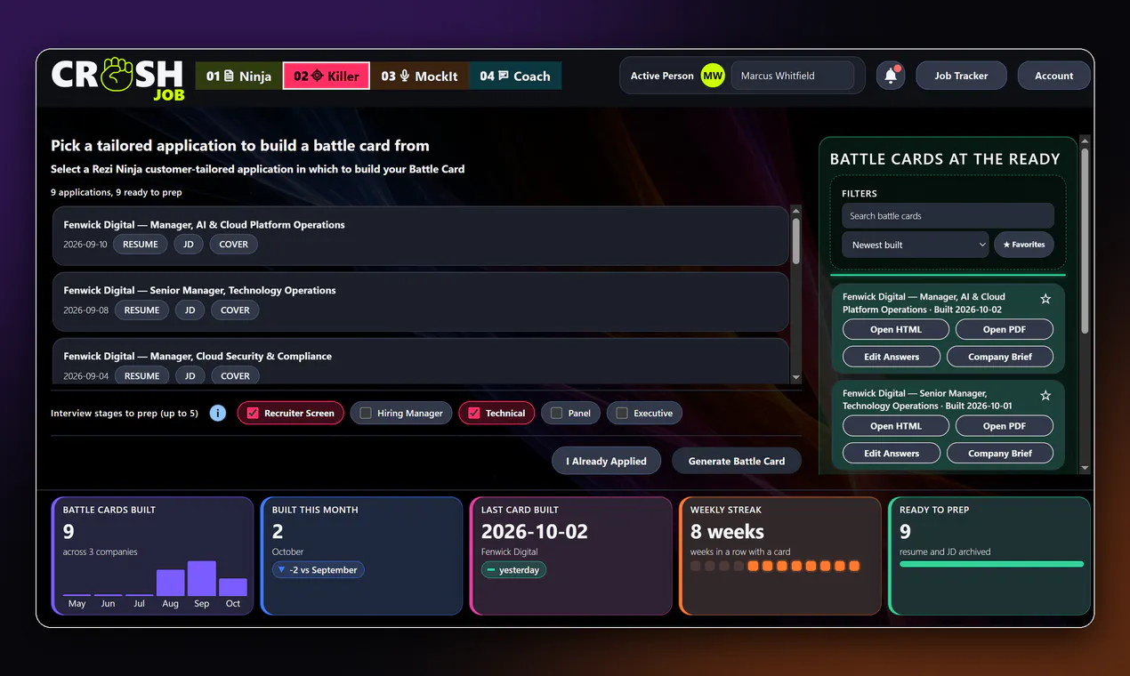The image size is (1130, 676).
Task: Open the 03 MockIt tab
Action: [x=419, y=76]
